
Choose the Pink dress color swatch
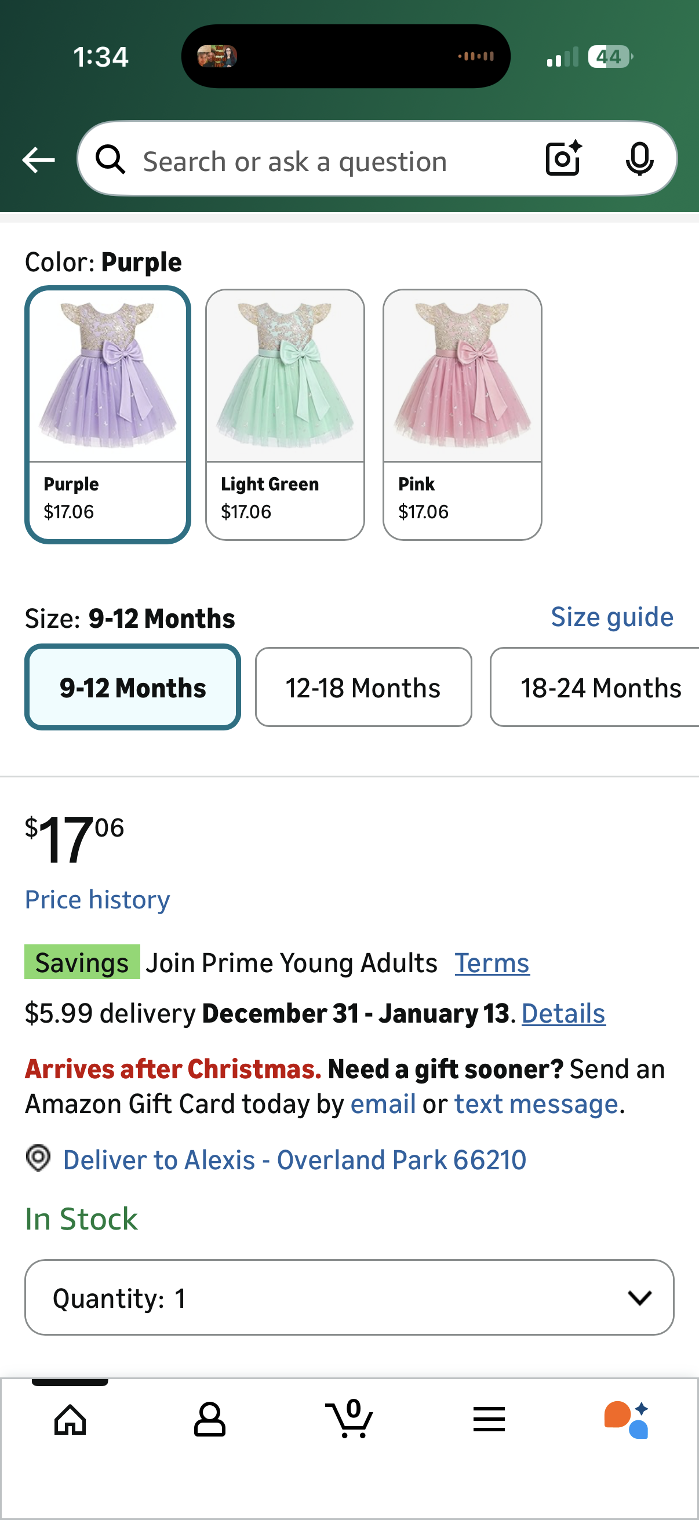coord(462,414)
